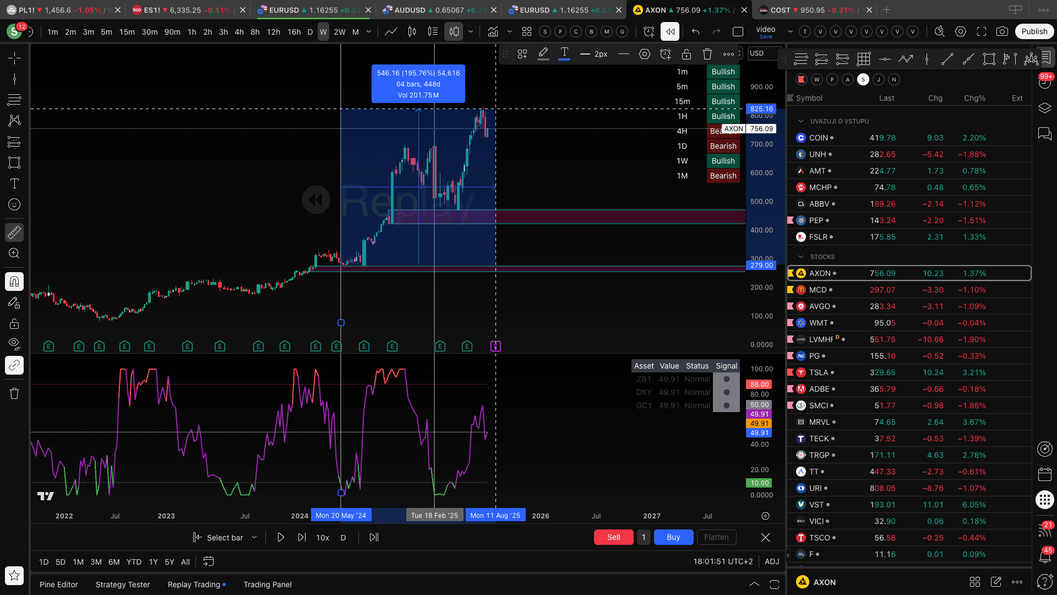Image resolution: width=1057 pixels, height=595 pixels.
Task: Activate the zoom-in magnifier tool
Action: [14, 253]
